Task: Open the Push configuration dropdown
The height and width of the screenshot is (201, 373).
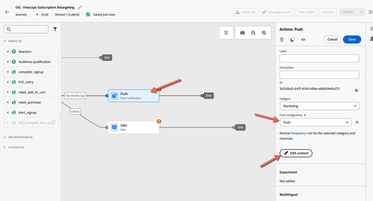Action: click(x=316, y=122)
